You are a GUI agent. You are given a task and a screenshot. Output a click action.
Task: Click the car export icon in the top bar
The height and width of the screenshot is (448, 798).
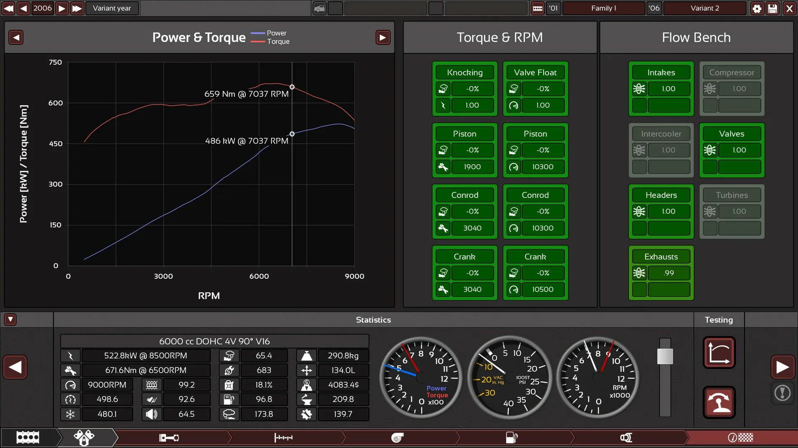[x=319, y=8]
